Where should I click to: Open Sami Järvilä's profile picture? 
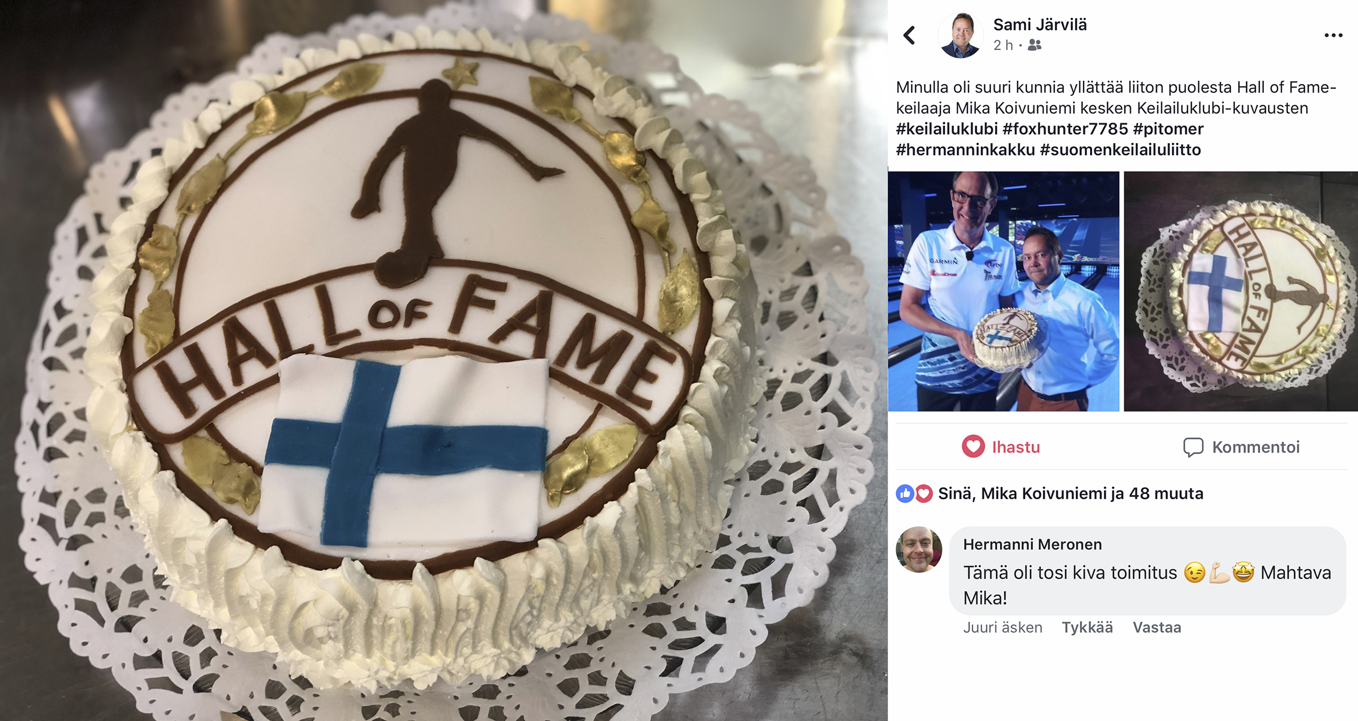[x=961, y=35]
